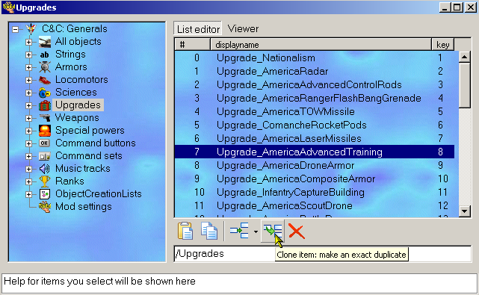
Task: Collapse the C&C: Generals root node
Action: pyautogui.click(x=15, y=29)
